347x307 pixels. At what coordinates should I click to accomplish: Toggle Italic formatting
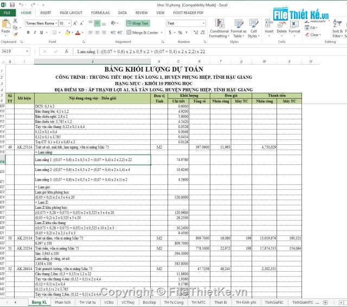coord(35,33)
